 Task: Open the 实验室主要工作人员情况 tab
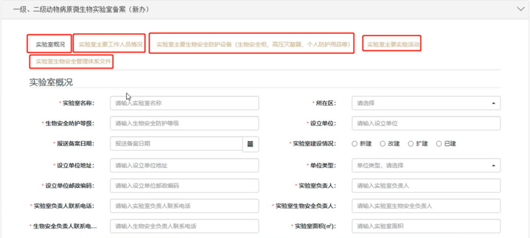(x=110, y=44)
